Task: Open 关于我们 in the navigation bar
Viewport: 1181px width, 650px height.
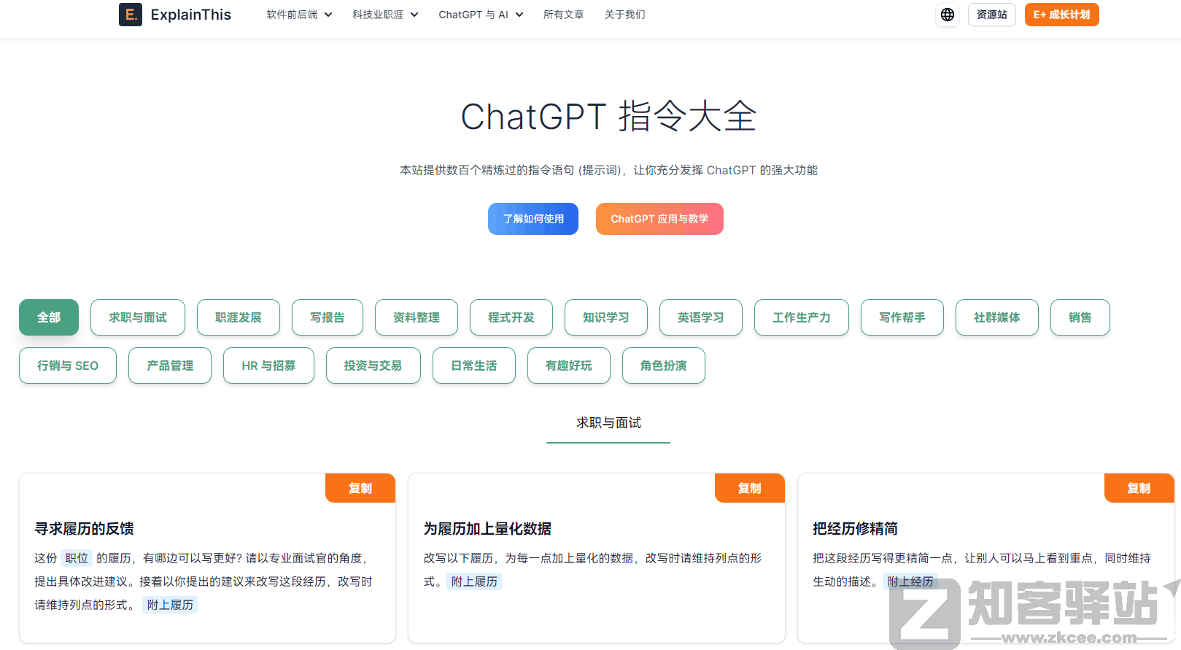Action: click(624, 15)
